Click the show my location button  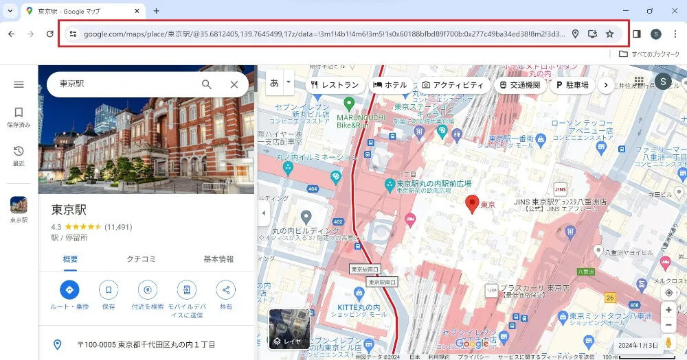coord(668,293)
